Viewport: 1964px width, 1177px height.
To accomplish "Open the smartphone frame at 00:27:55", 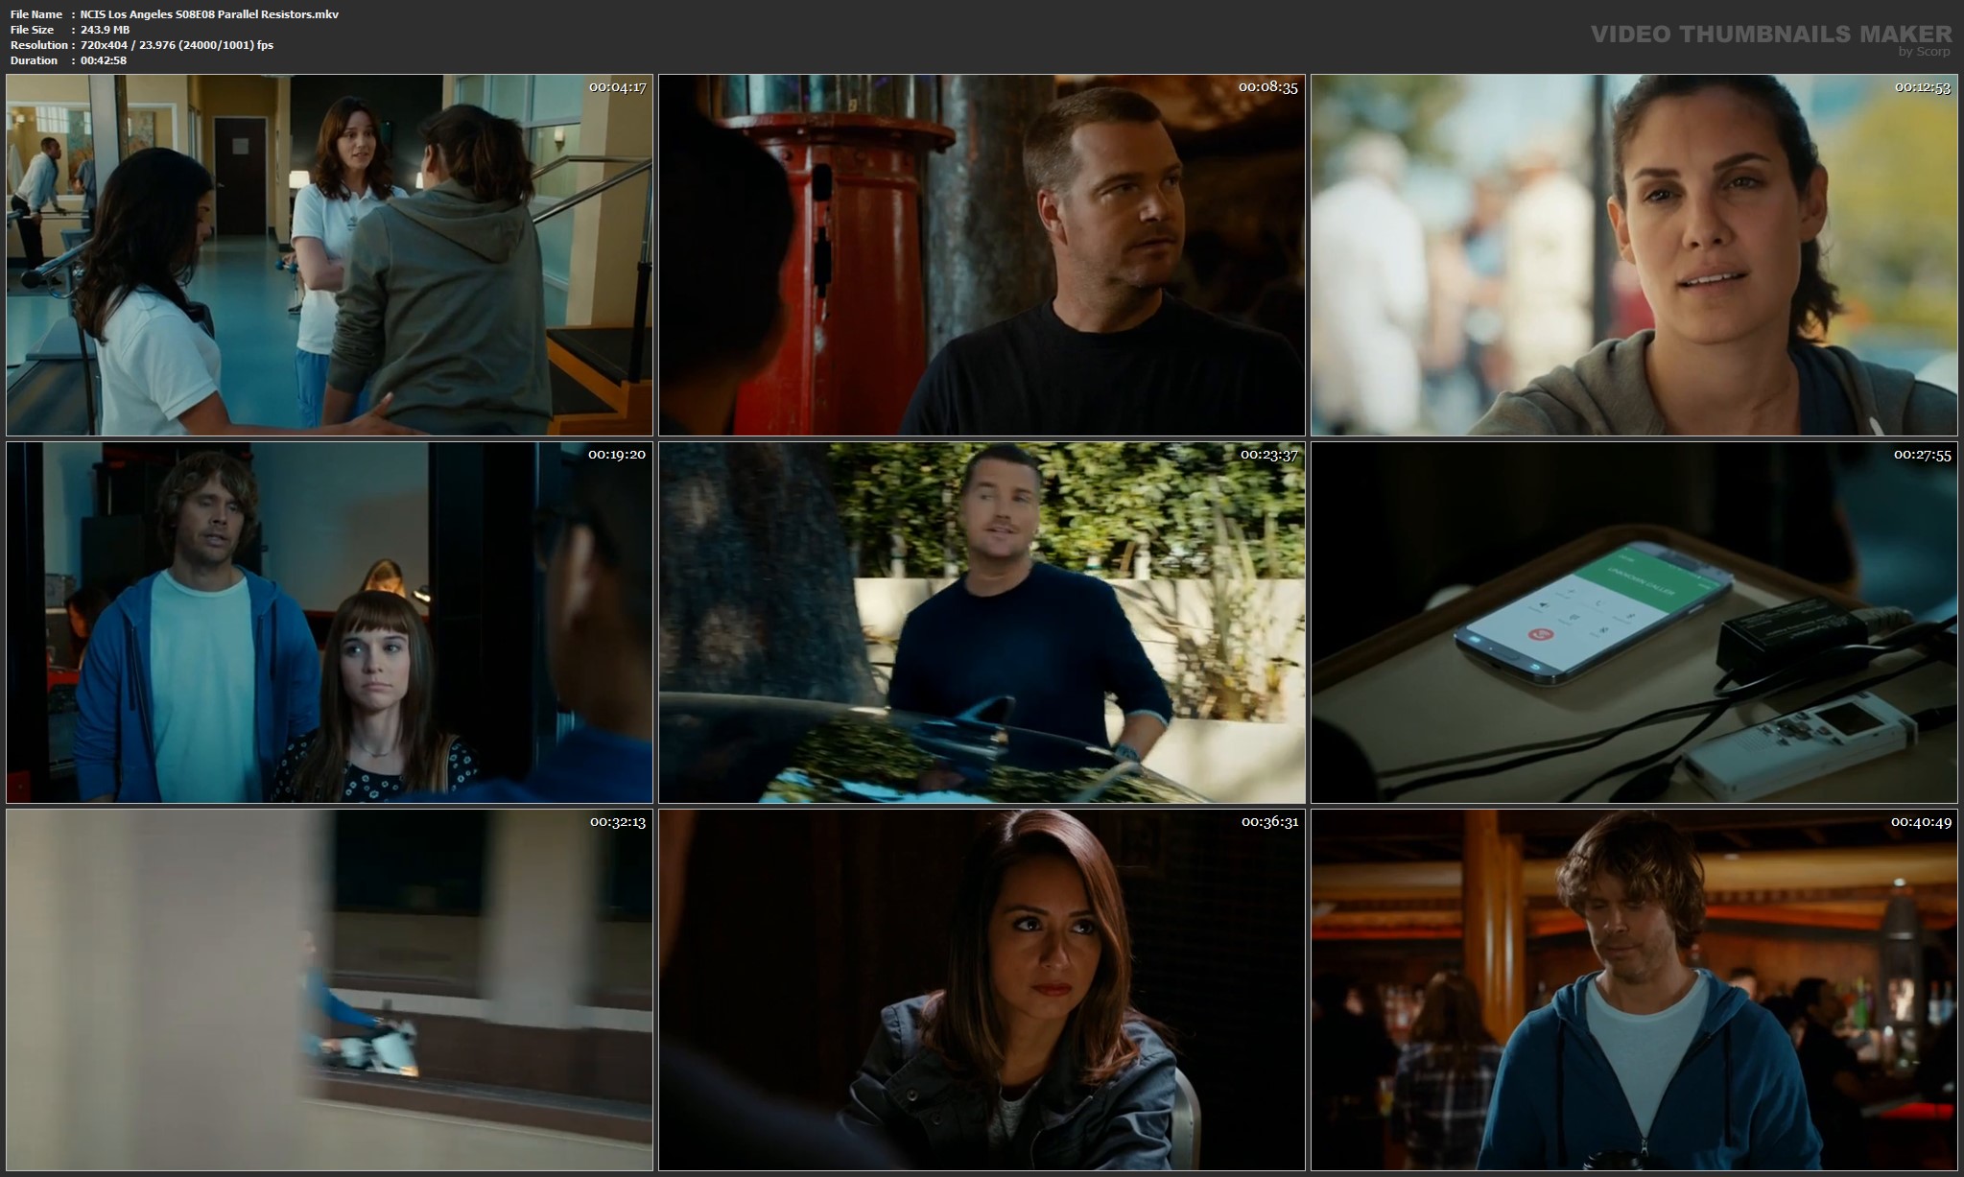I will [x=1634, y=623].
